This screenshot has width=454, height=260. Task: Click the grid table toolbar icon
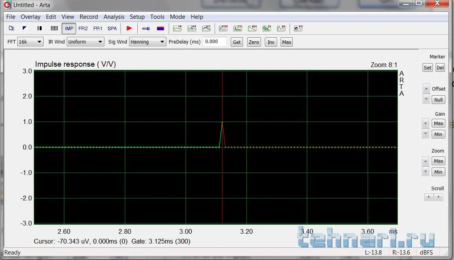pyautogui.click(x=54, y=28)
